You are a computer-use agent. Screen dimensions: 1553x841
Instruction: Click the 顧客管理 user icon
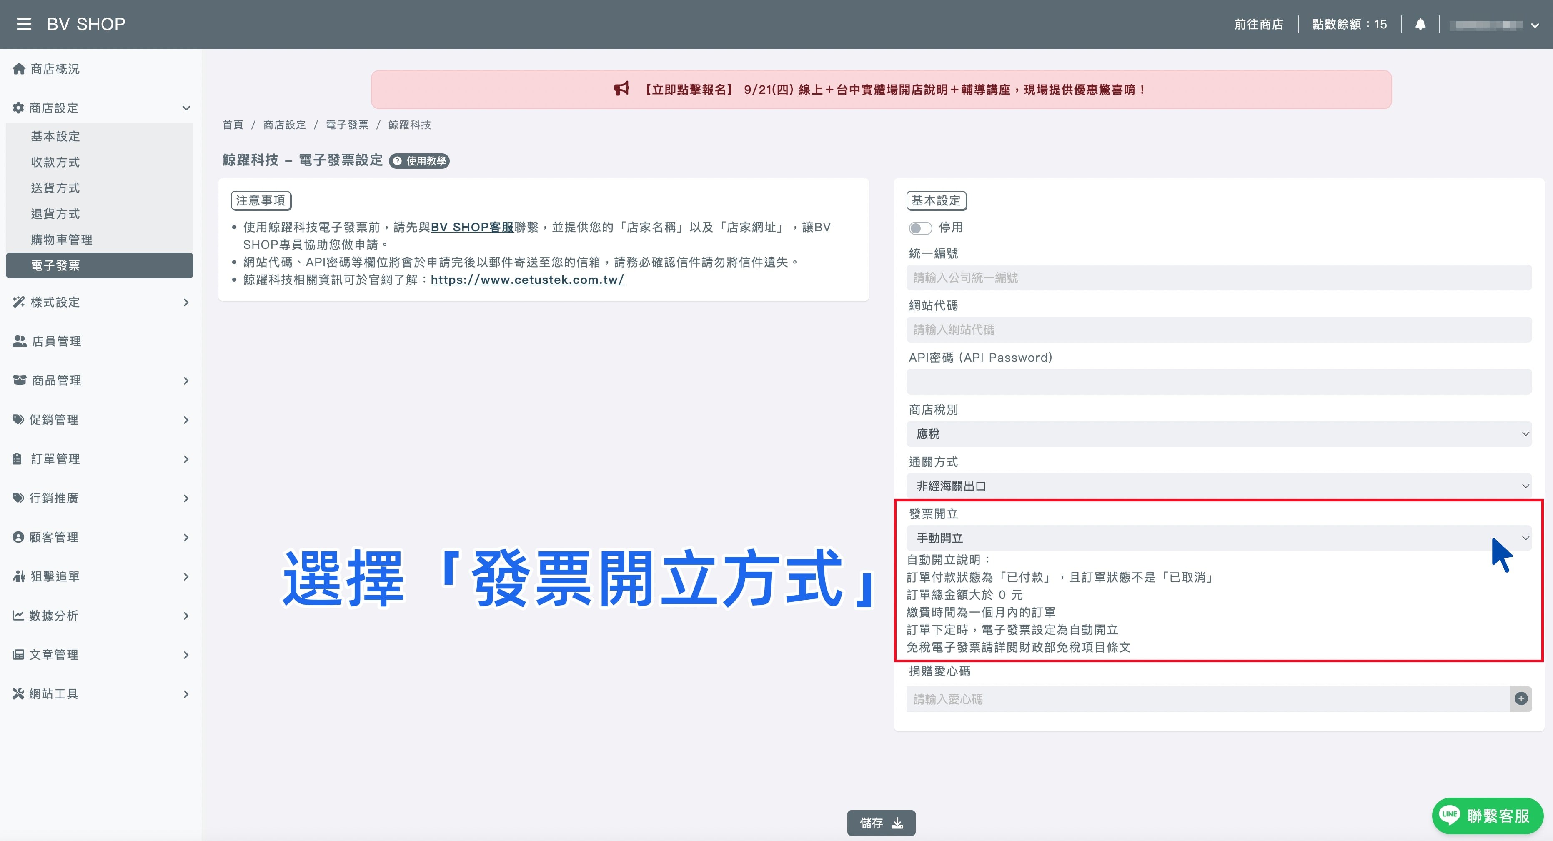[19, 537]
